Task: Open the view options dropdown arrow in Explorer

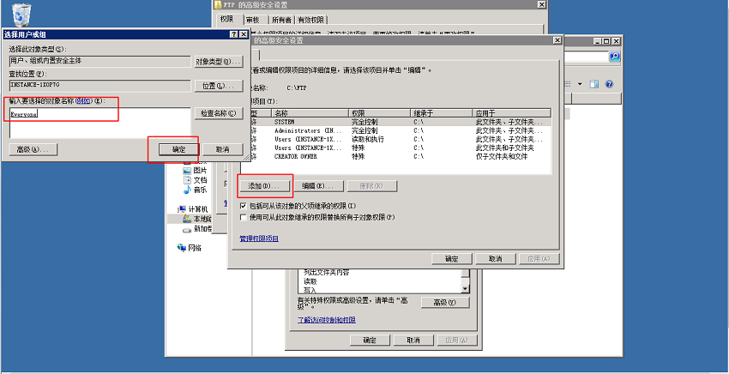Action: [x=580, y=84]
